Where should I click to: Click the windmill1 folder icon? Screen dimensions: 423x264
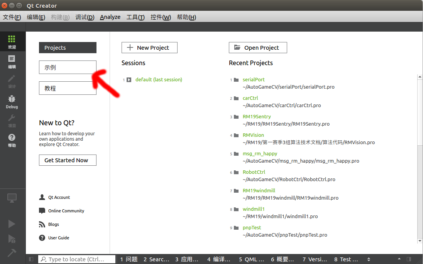[236, 209]
